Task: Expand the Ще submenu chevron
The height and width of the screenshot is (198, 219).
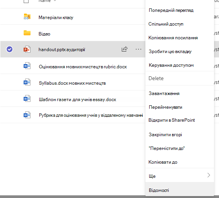Action: [209, 175]
